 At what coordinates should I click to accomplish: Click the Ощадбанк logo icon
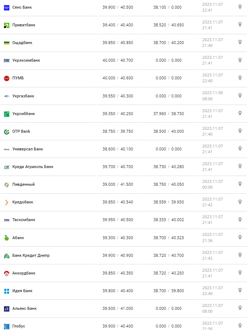[6, 43]
